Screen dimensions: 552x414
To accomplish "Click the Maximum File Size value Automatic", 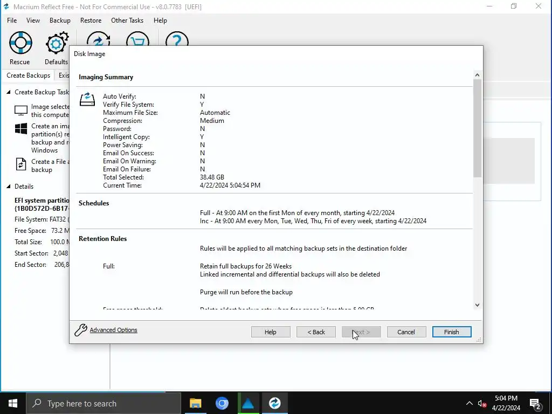I will 215,112.
